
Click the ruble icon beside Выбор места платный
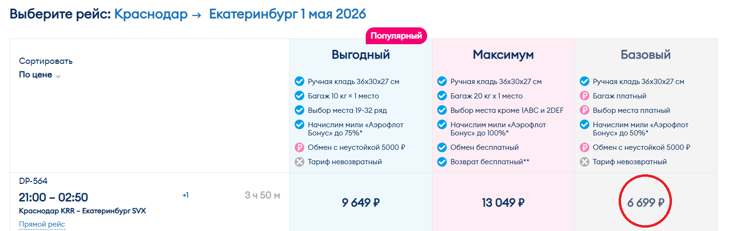tap(584, 110)
